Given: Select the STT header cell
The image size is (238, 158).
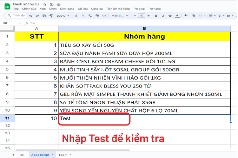Looking at the screenshot, I should pyautogui.click(x=36, y=36).
